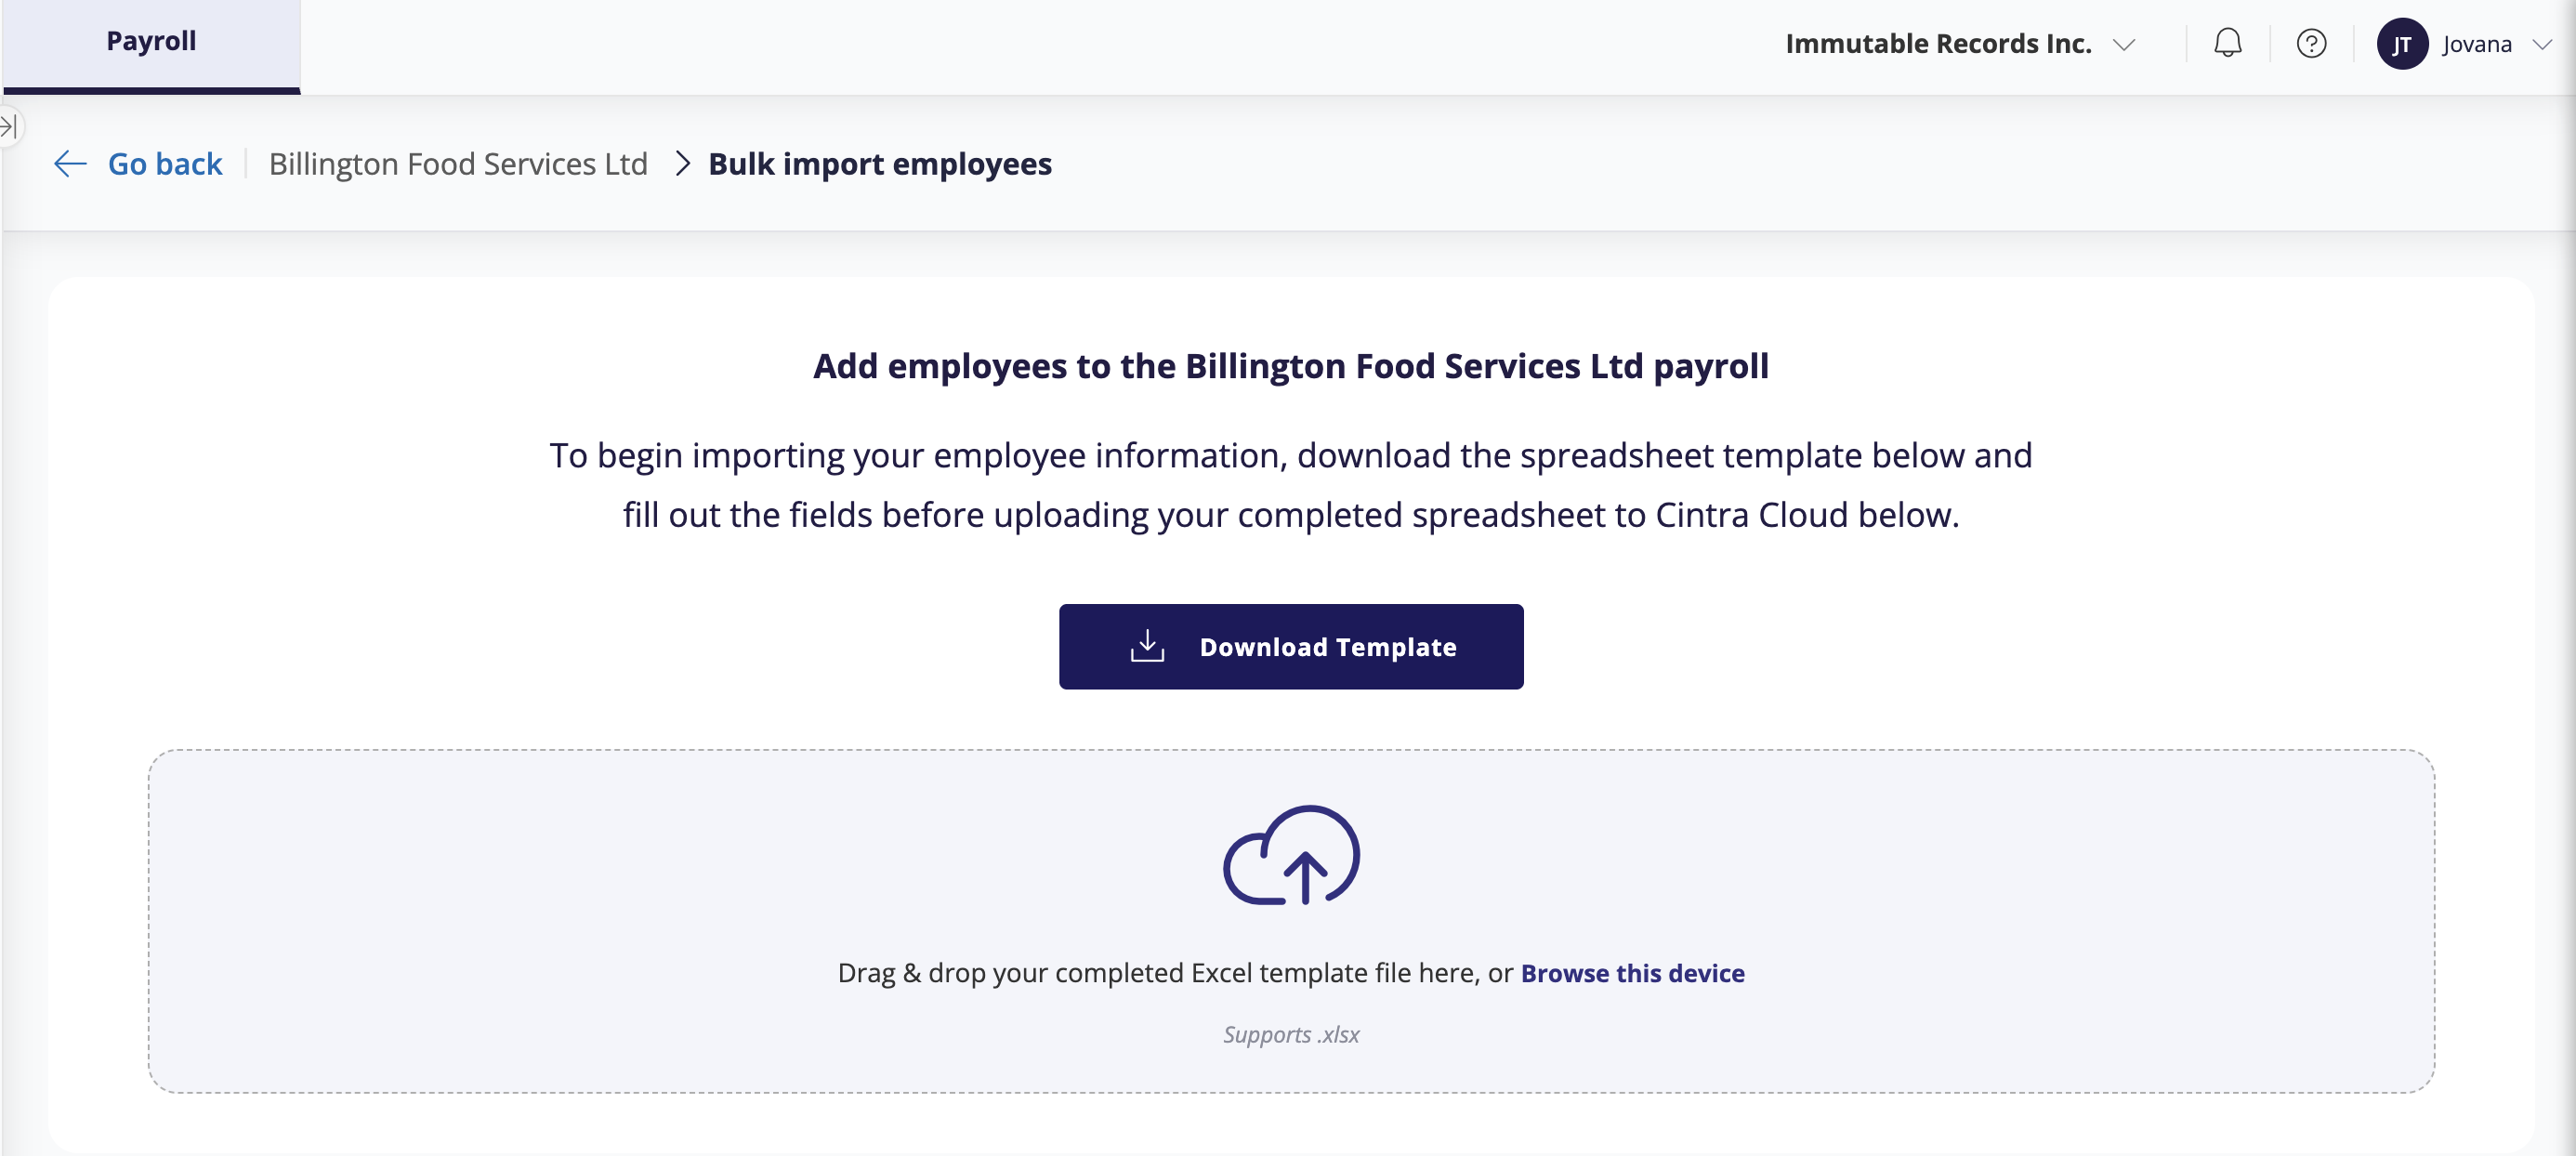This screenshot has height=1156, width=2576.
Task: Expand the Immutable Records Inc. chevron
Action: click(2124, 44)
